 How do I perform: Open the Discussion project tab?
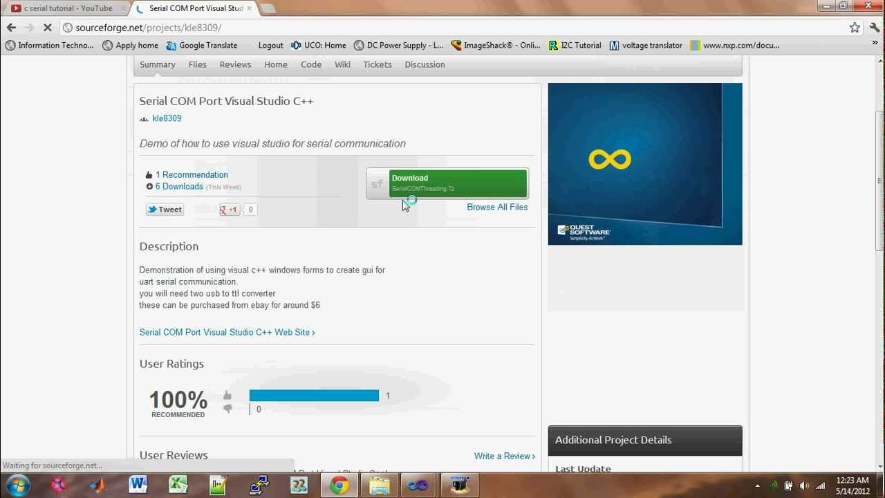coord(425,64)
